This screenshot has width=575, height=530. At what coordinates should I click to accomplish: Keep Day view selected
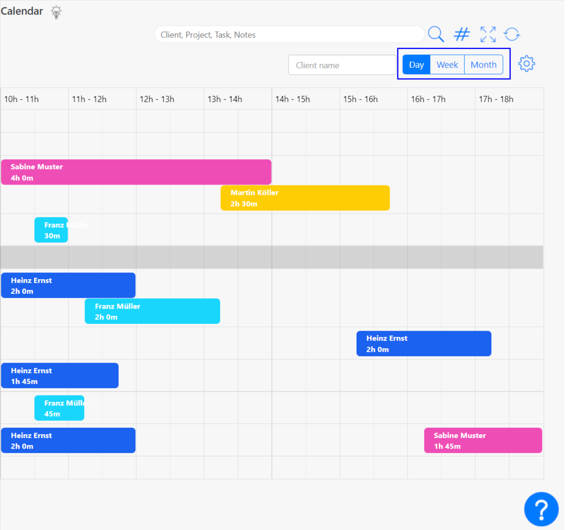pos(416,64)
